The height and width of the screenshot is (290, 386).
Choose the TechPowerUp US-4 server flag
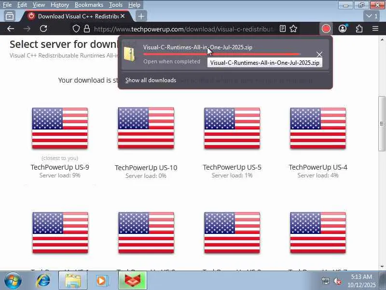(x=318, y=128)
